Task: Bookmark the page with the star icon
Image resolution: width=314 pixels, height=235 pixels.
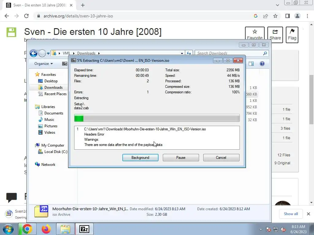Action: 275,16
